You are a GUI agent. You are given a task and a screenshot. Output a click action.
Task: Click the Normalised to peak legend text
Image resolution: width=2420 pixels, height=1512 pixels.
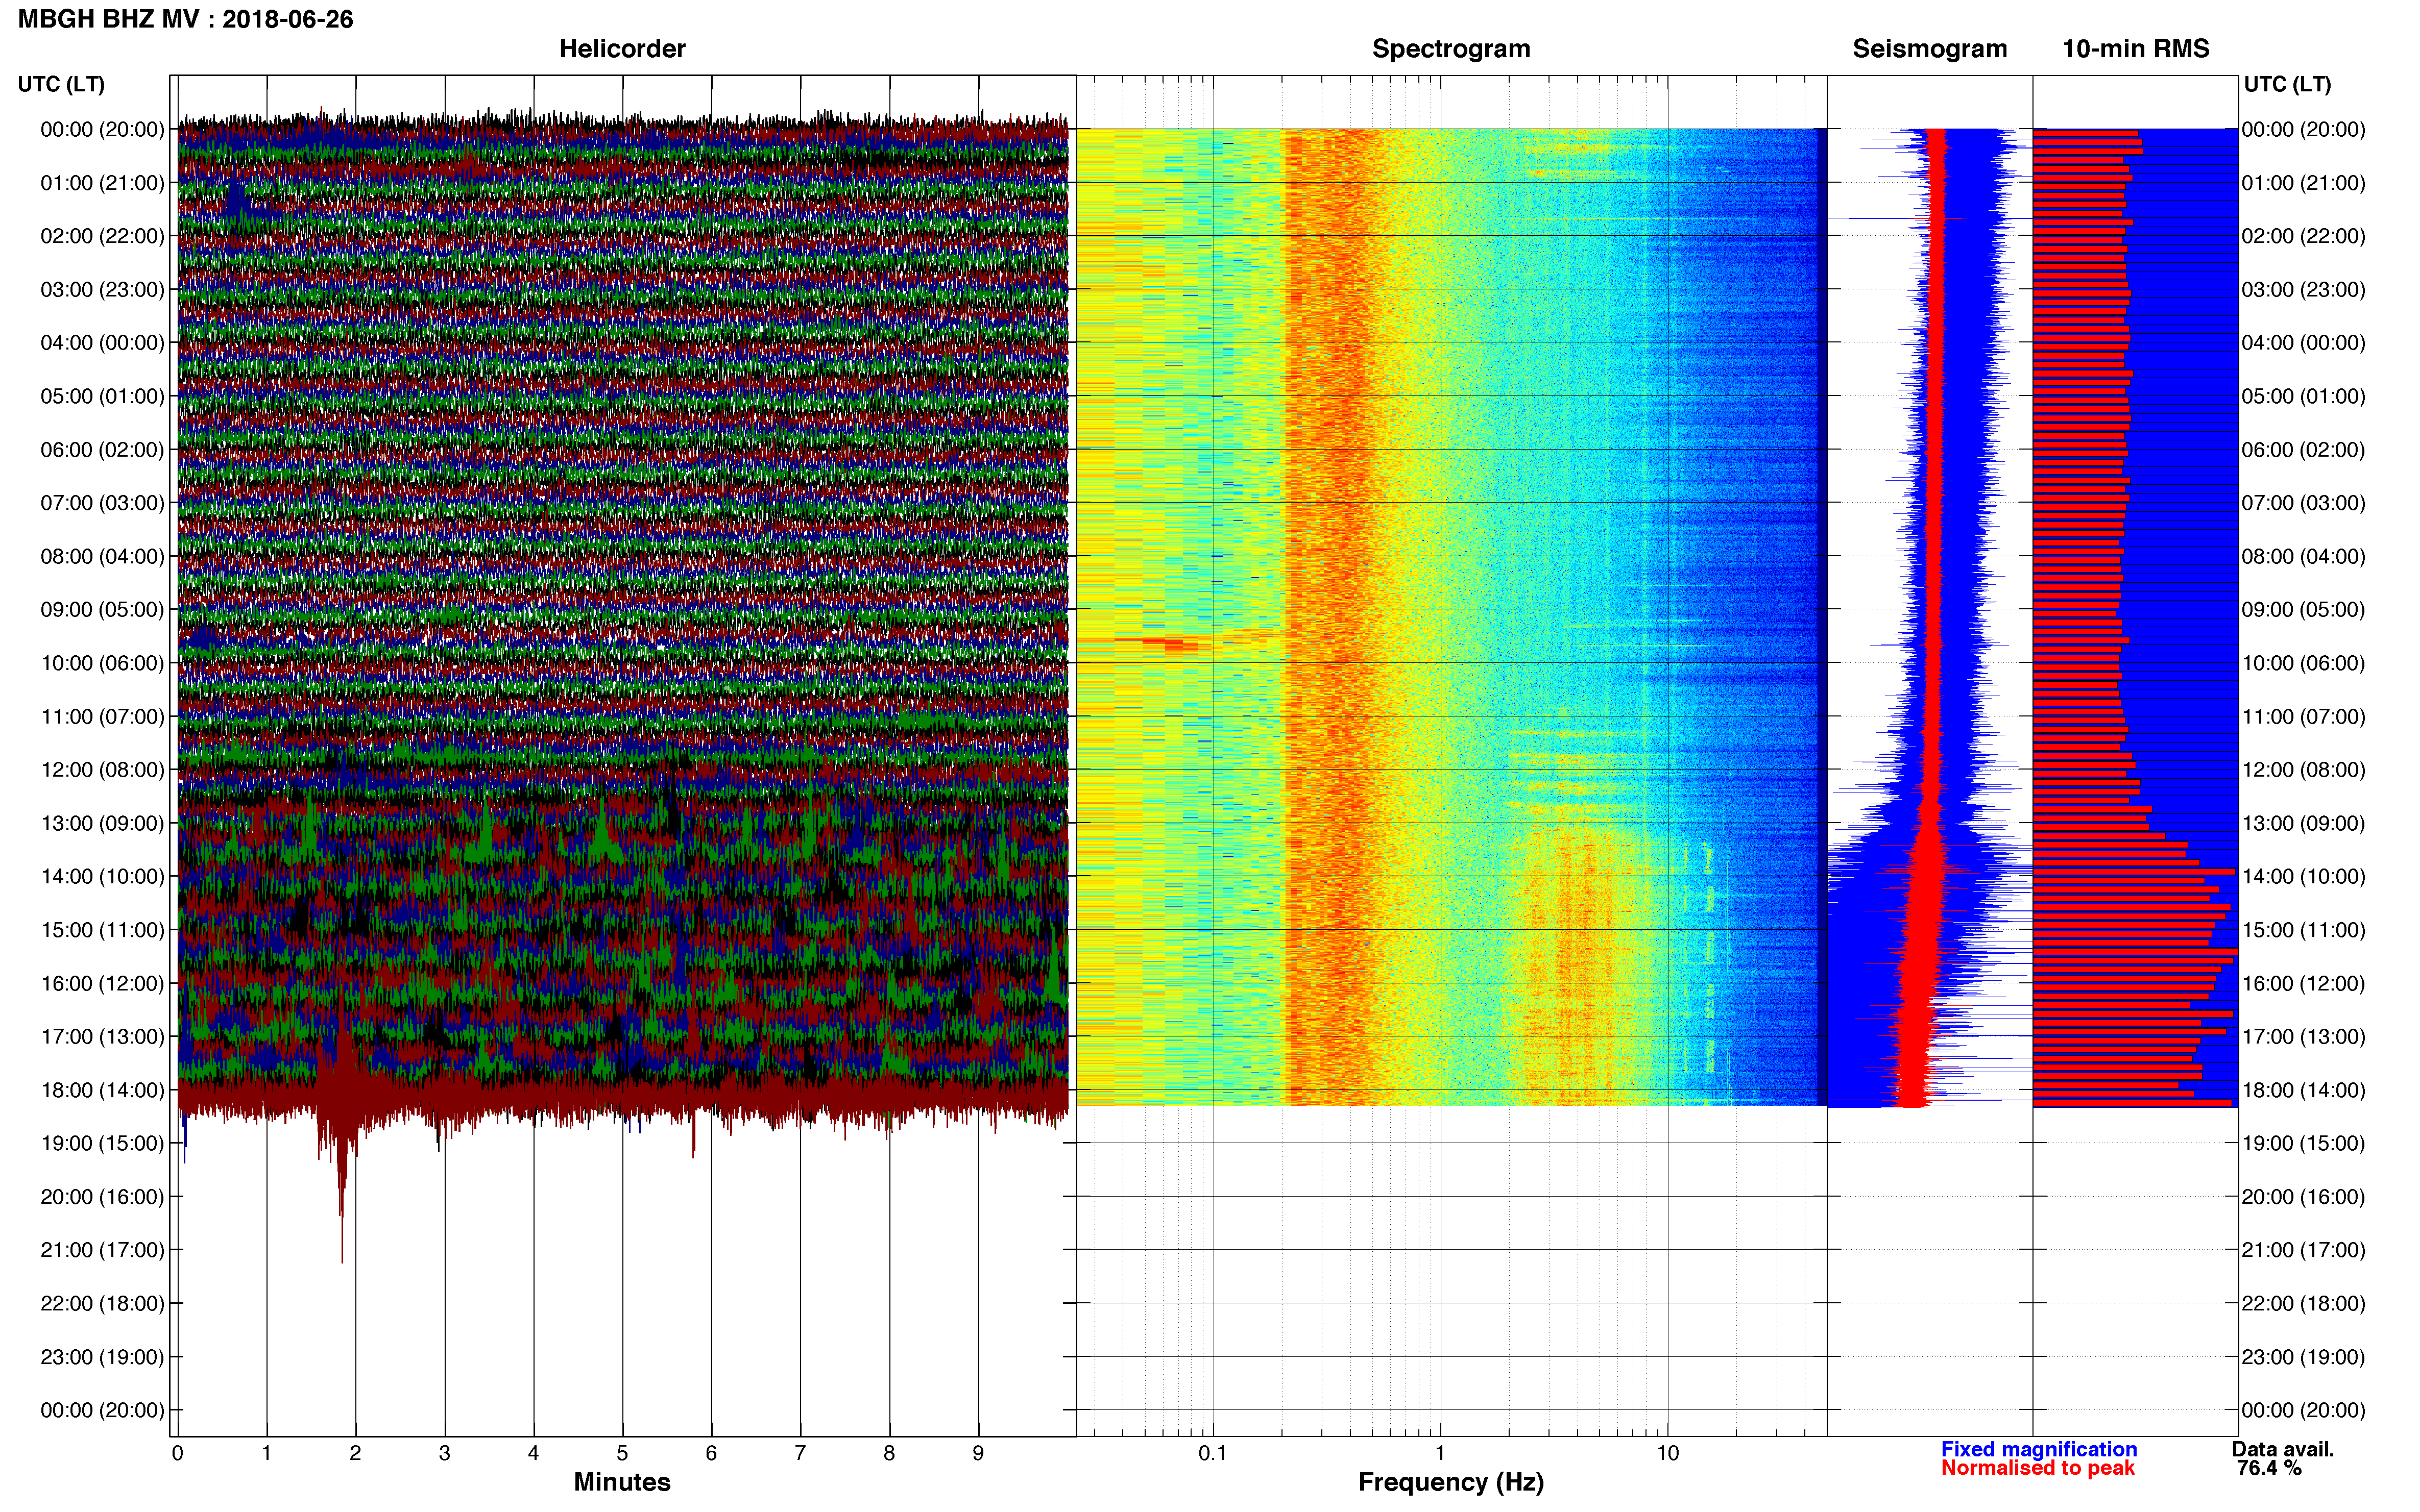[2037, 1468]
